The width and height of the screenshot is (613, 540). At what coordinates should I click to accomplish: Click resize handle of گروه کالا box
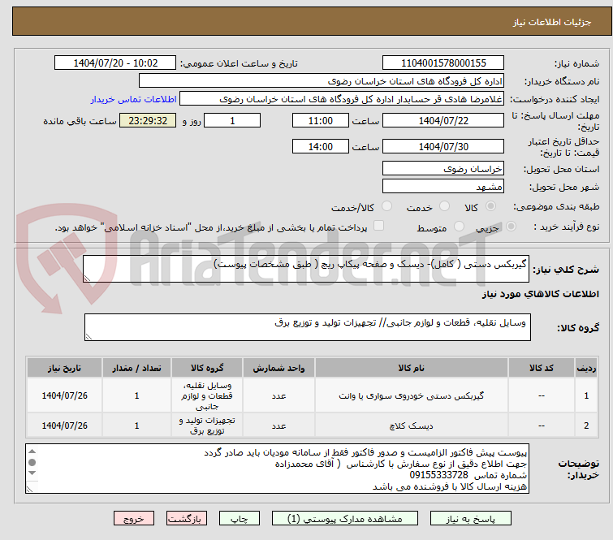(x=88, y=337)
